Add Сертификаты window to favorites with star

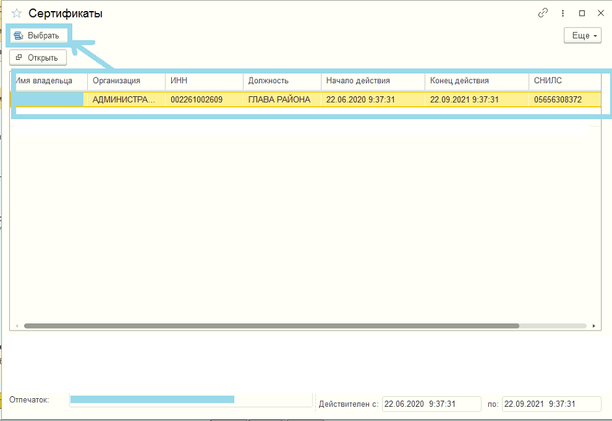point(17,14)
